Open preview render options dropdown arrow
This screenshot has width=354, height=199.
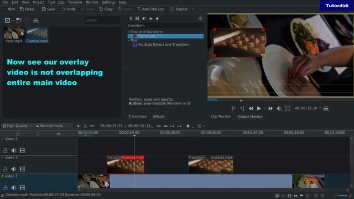(204, 126)
